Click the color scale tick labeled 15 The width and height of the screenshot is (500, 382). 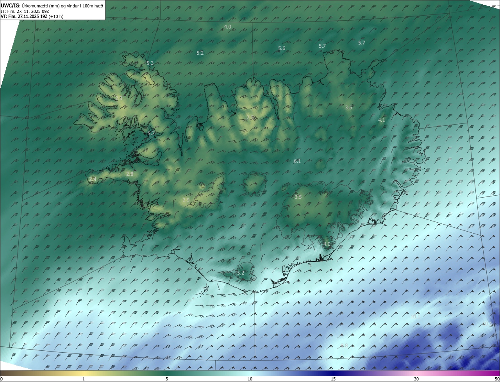(333, 379)
